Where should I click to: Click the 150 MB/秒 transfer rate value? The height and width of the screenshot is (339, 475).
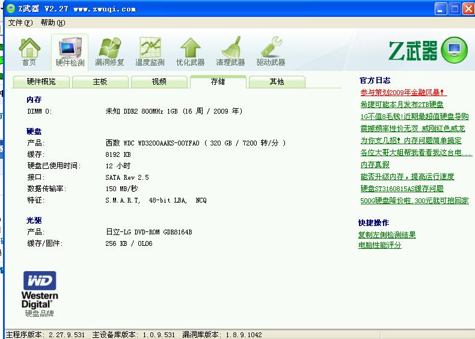(x=121, y=189)
